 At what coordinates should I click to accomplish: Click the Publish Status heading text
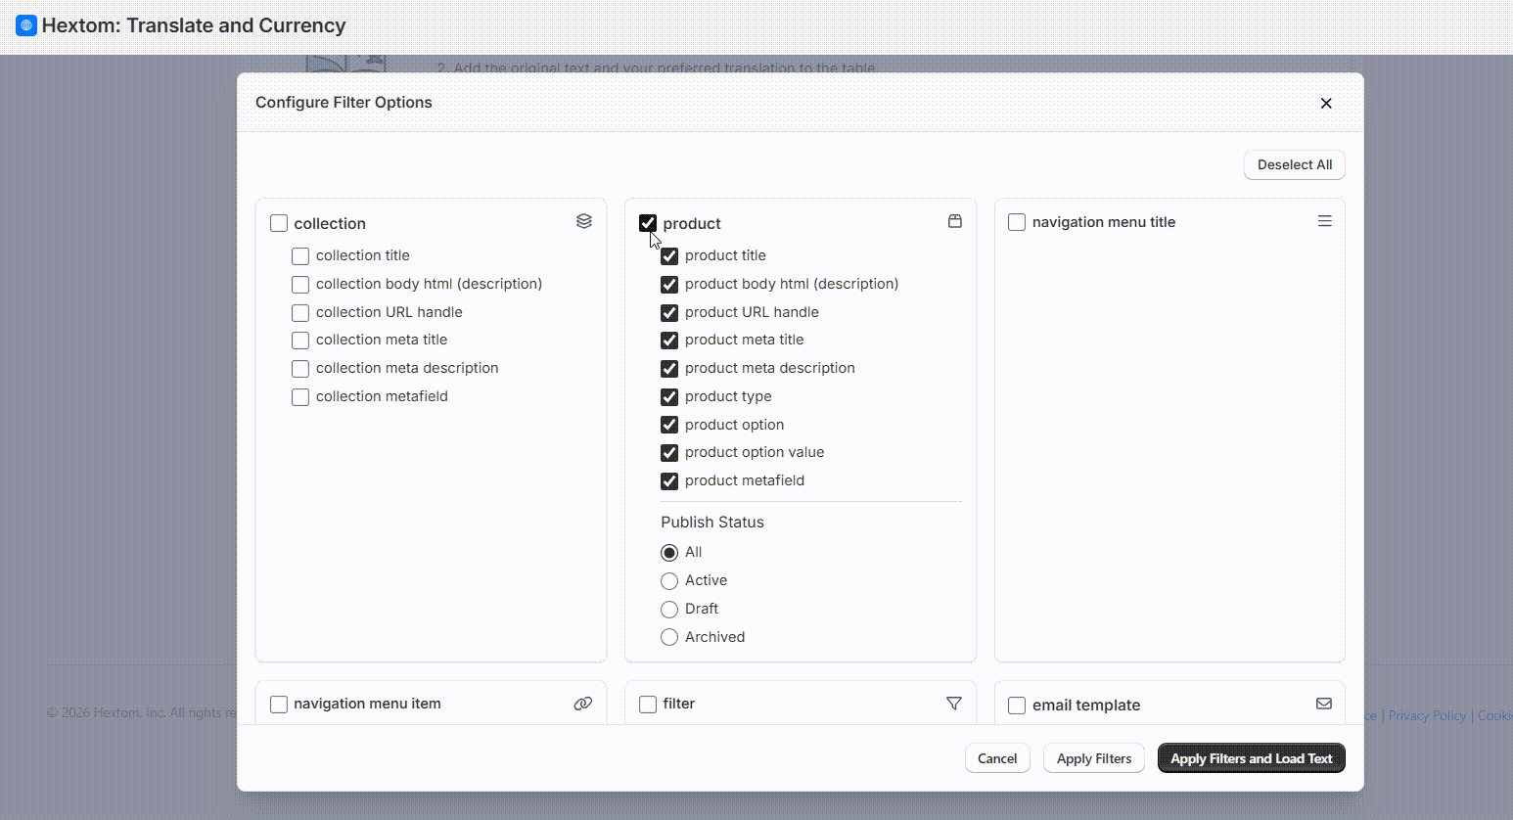(x=712, y=523)
